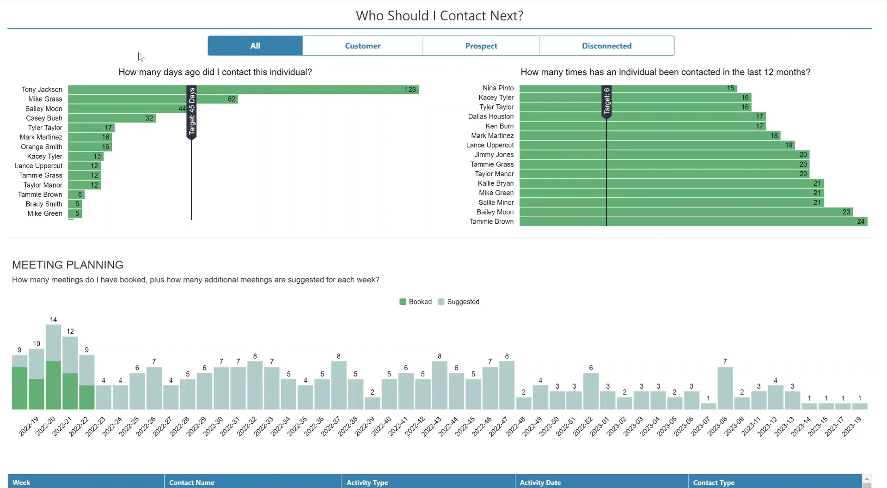Viewport: 887px width, 488px height.
Task: Click the scrollbar up arrow
Action: pyautogui.click(x=867, y=480)
